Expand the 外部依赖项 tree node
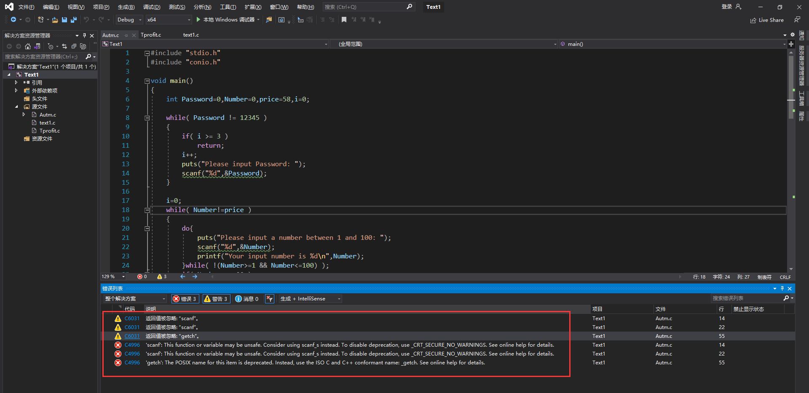 click(16, 90)
